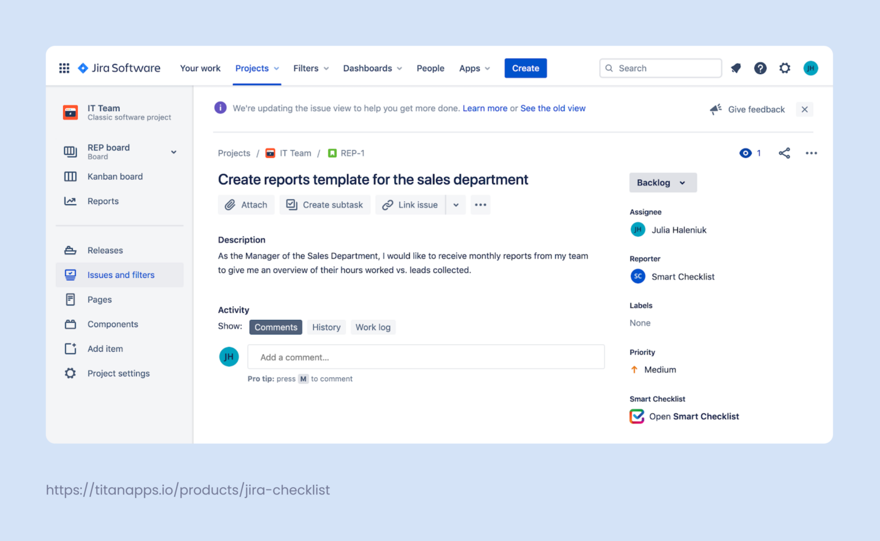Click the Attach paperclip button
The height and width of the screenshot is (541, 880).
[246, 205]
